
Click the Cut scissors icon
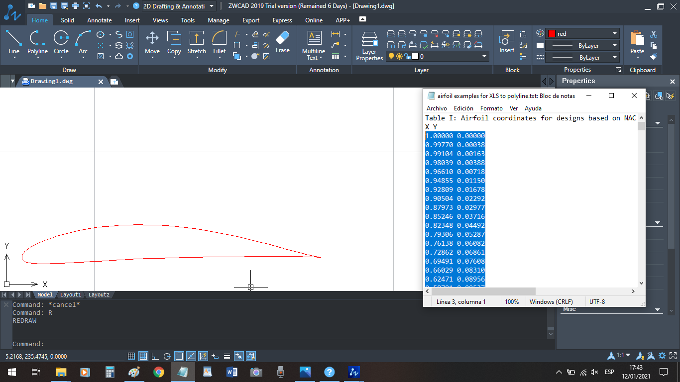point(654,34)
